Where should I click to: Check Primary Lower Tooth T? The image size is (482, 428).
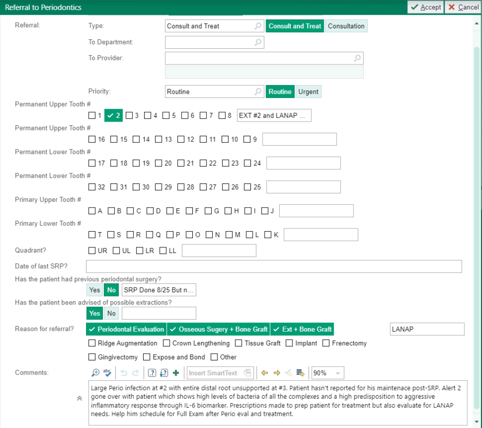(92, 235)
